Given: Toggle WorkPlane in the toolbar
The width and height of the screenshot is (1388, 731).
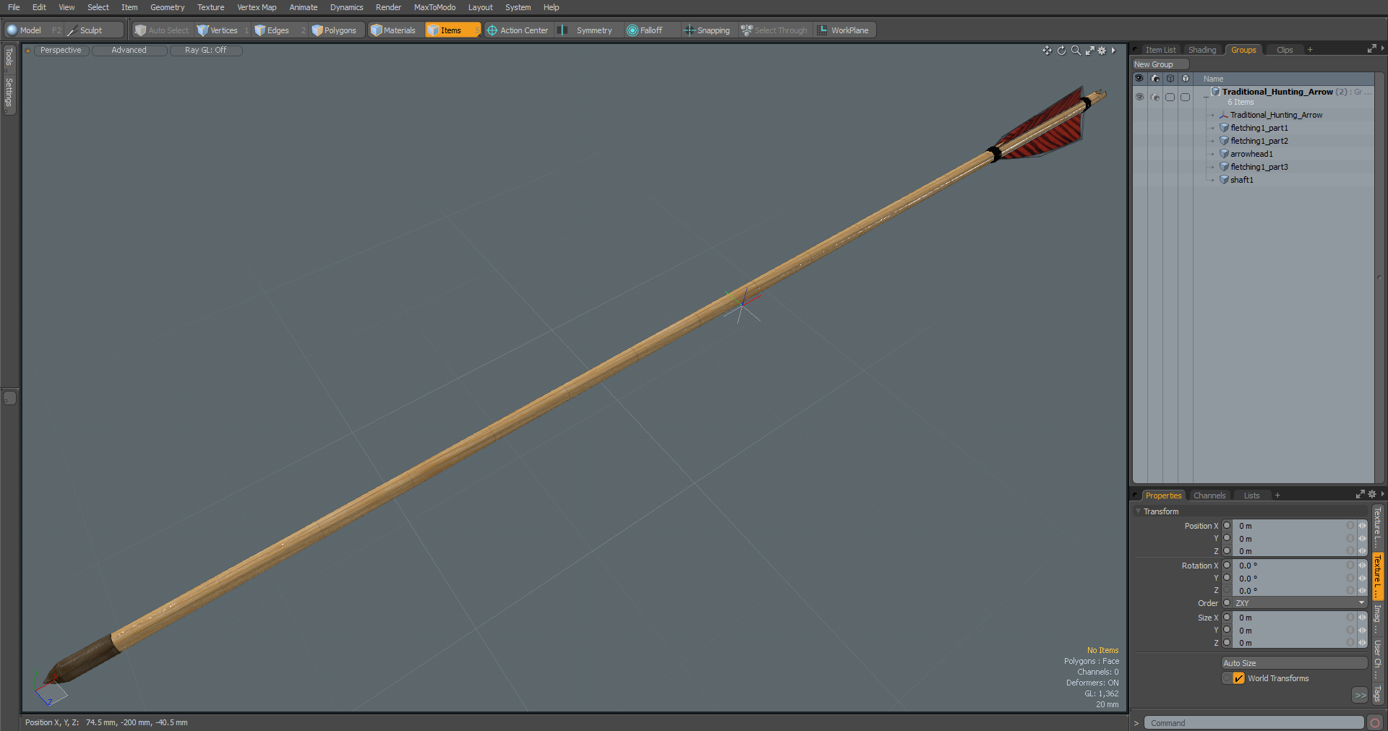Looking at the screenshot, I should pyautogui.click(x=844, y=30).
